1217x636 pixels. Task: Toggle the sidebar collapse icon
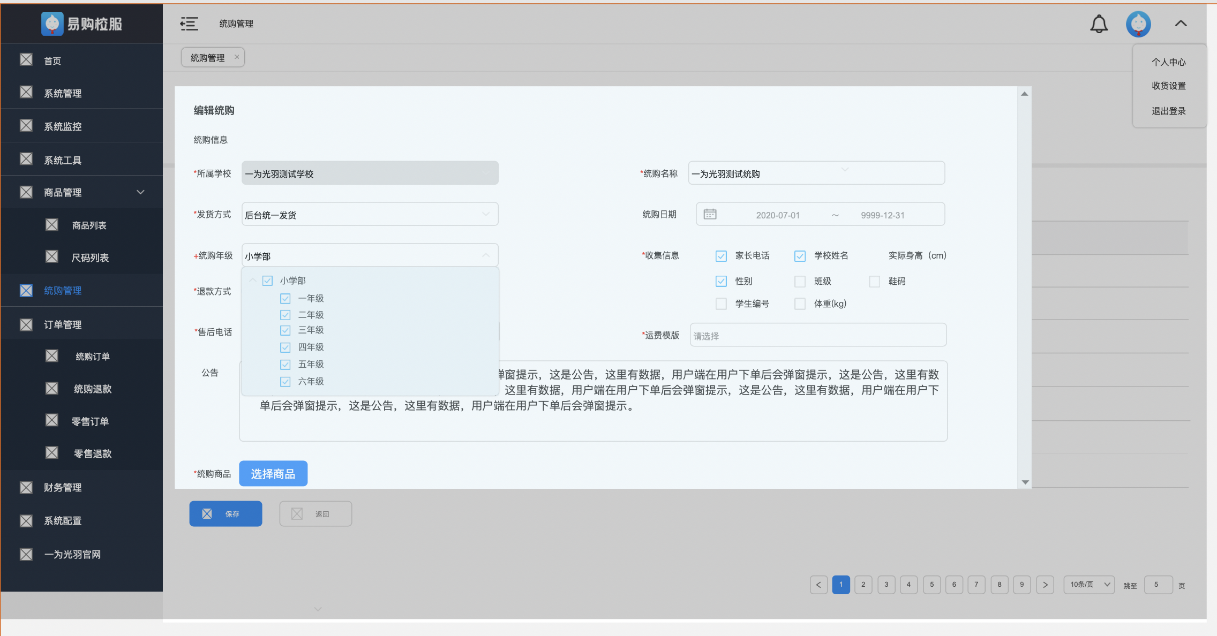click(189, 24)
